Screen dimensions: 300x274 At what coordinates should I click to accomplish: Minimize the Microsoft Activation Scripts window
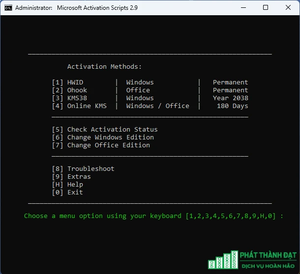pos(243,8)
